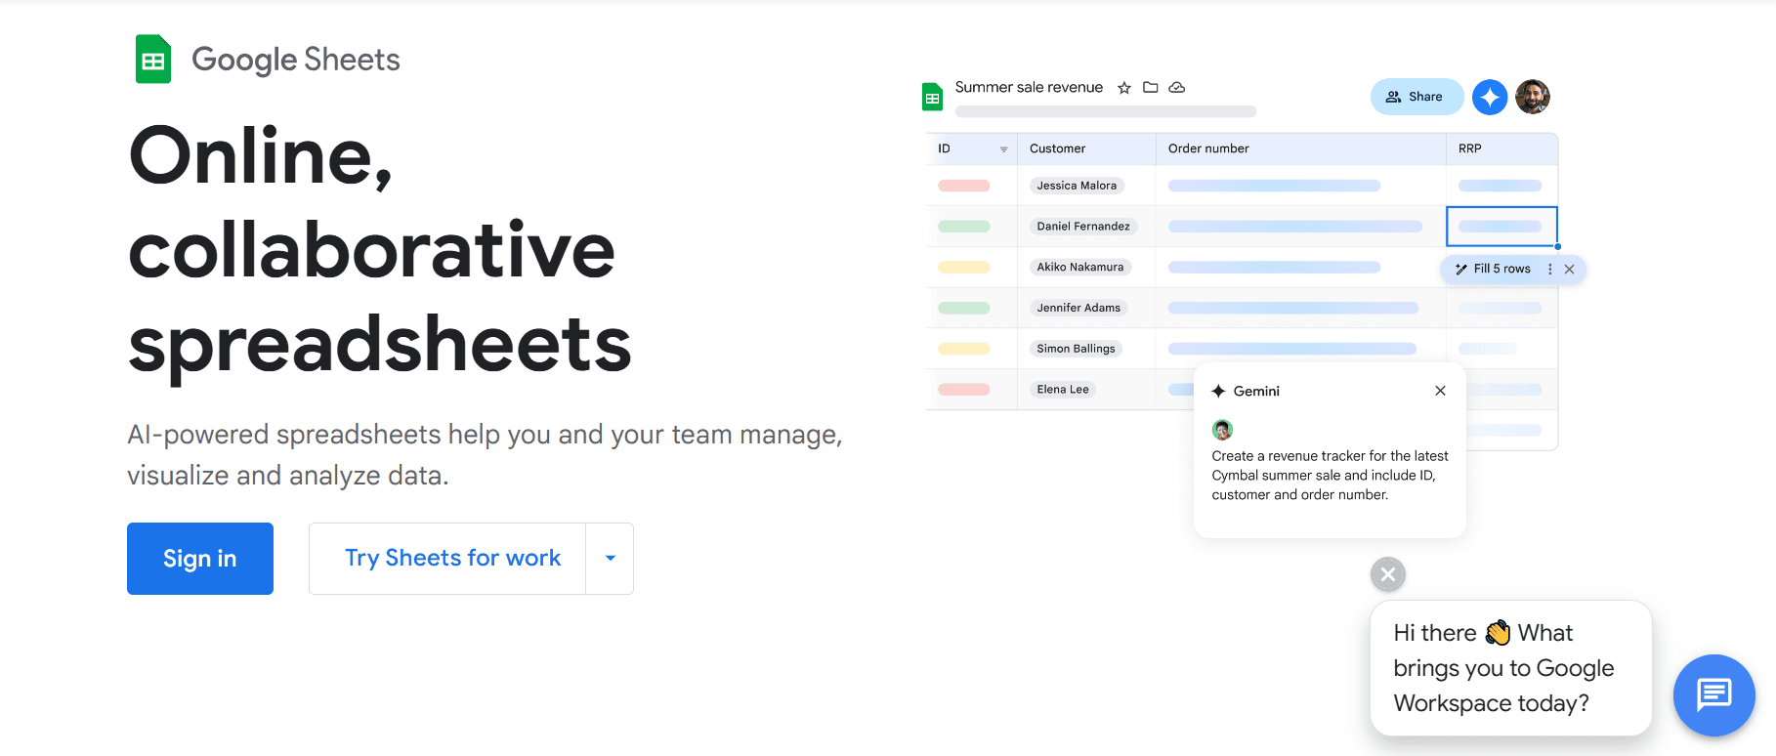
Task: Click the user profile avatar
Action: [x=1533, y=97]
